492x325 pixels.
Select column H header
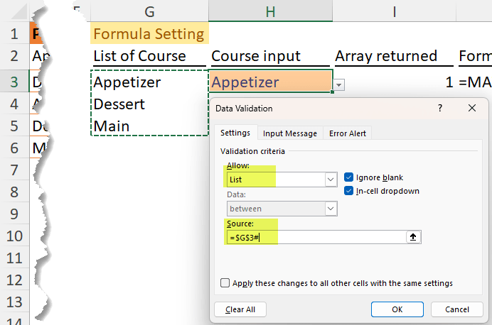[x=270, y=11]
